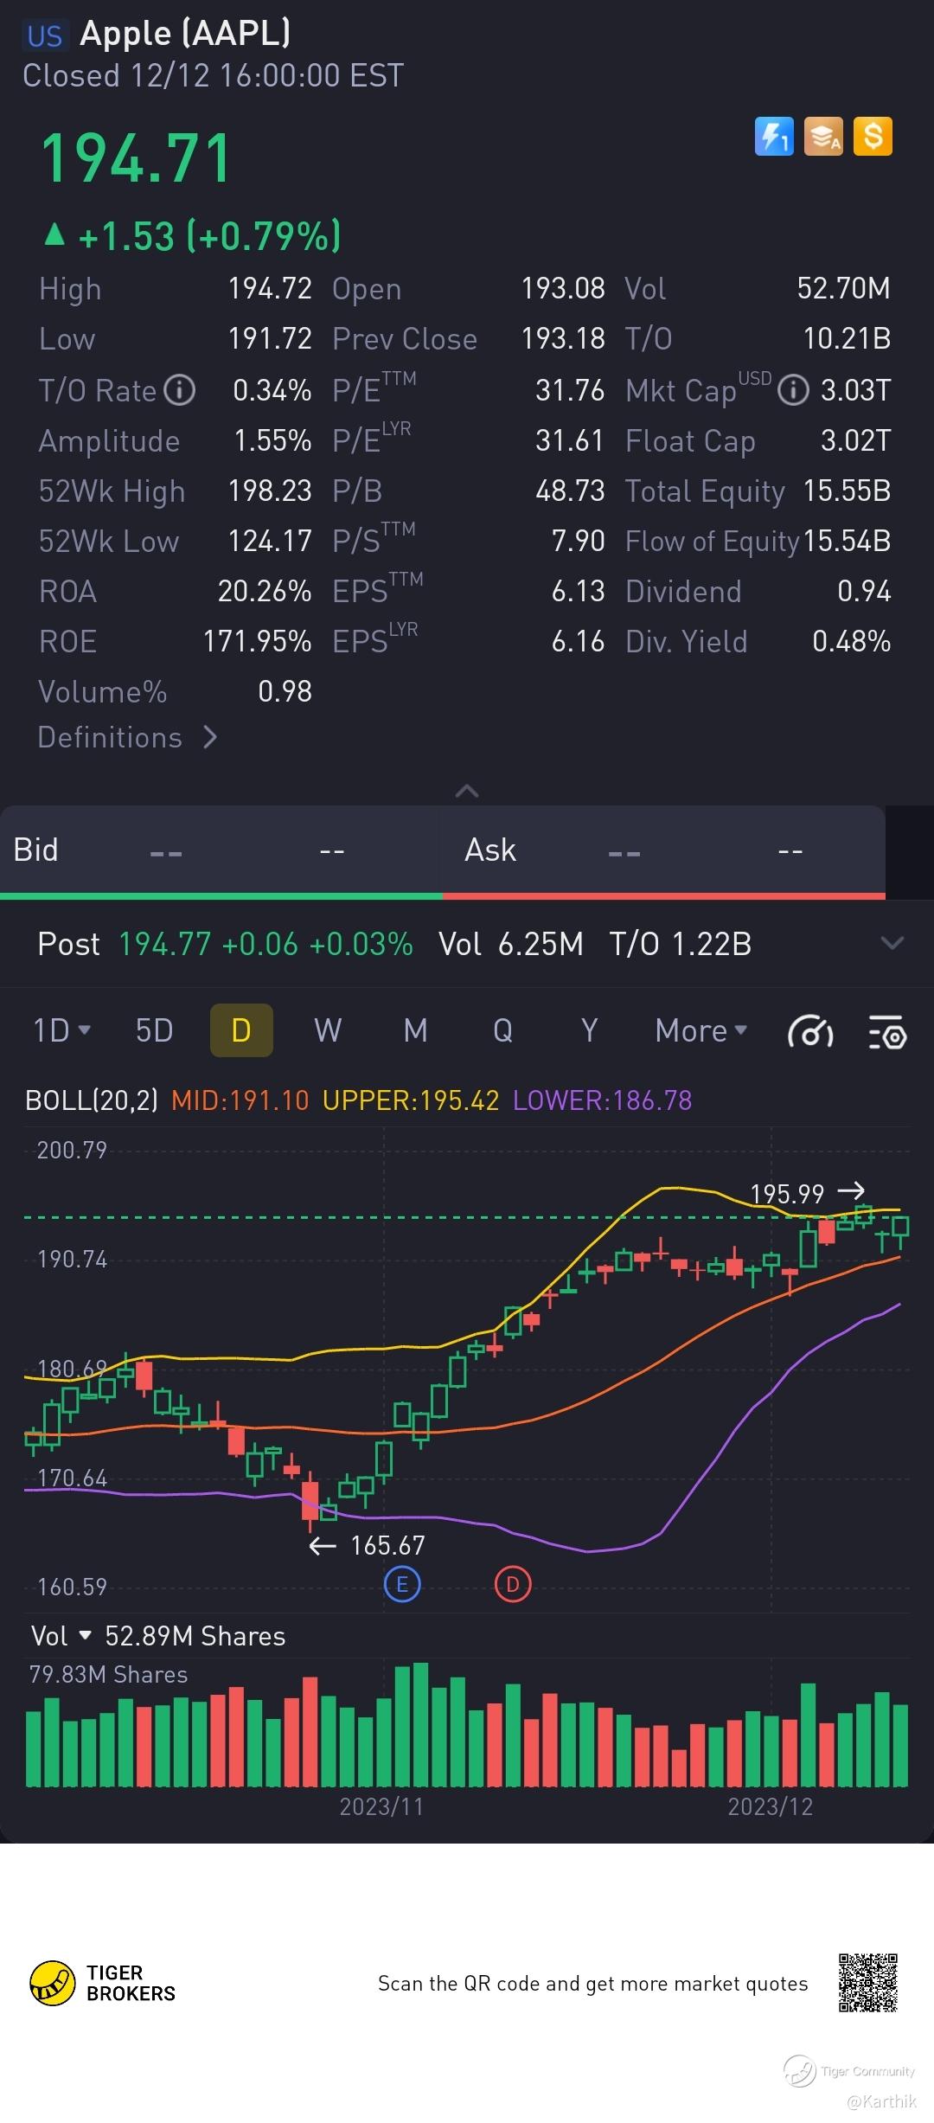Tap the Tiger Brokers logo
Screen dimensions: 934x2123
coord(103,1983)
